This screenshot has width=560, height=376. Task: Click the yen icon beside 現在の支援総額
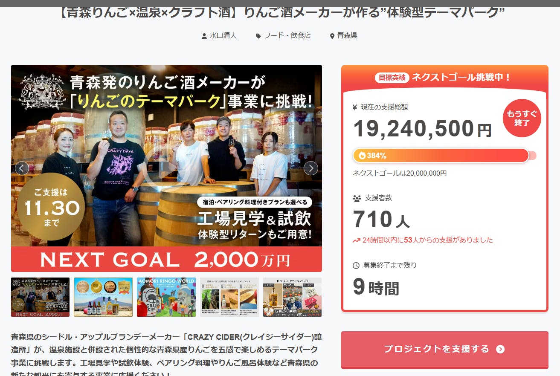(355, 107)
